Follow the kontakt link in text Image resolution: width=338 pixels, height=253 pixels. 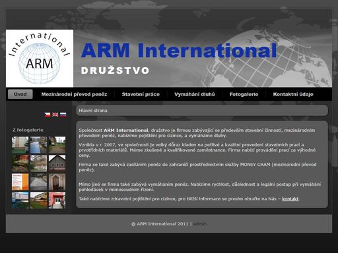290,199
